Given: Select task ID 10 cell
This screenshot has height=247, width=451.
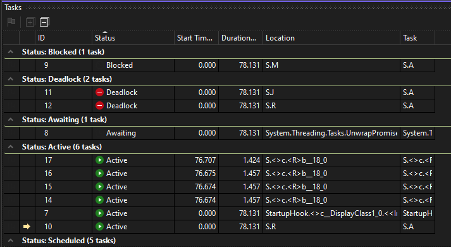Looking at the screenshot, I should pos(63,227).
